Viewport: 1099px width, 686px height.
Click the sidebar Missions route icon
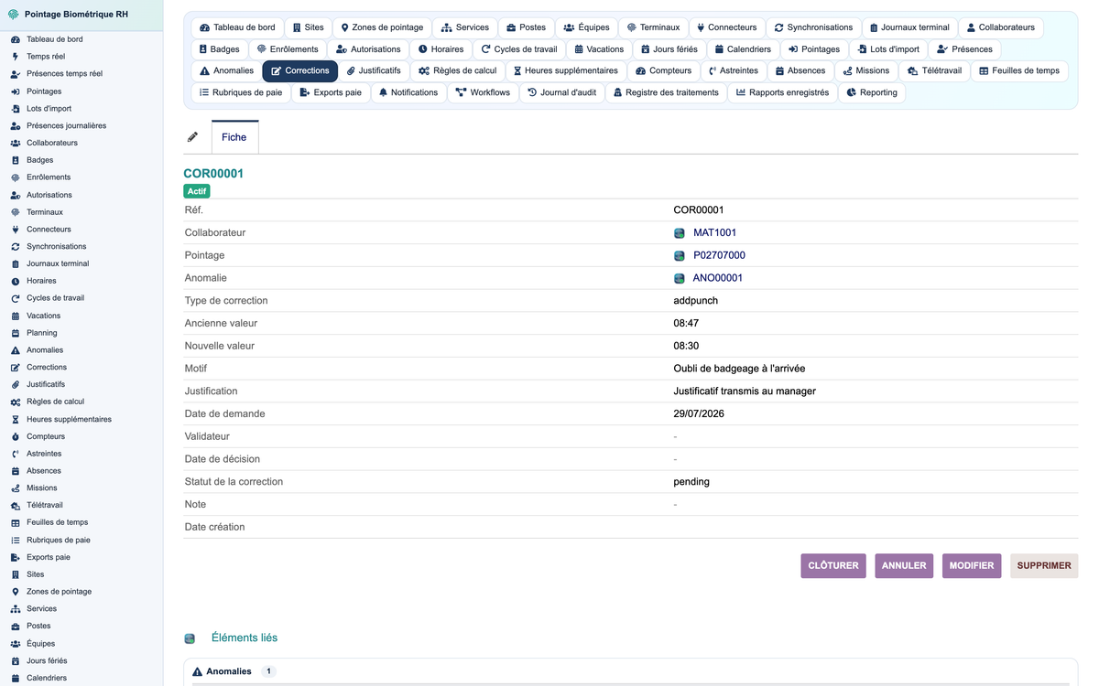[x=16, y=488]
